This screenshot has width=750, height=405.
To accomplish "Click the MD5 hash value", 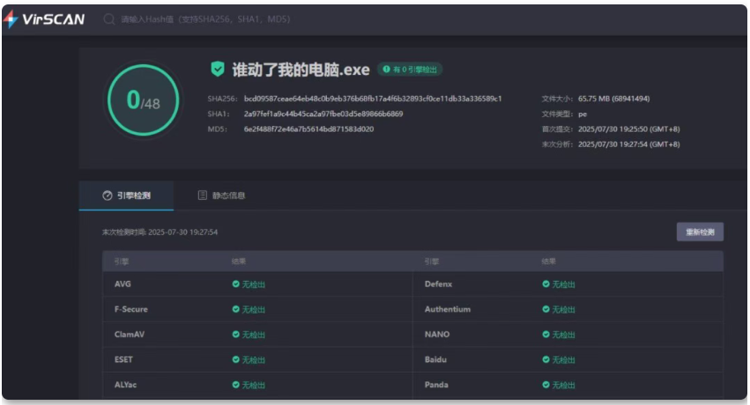I will tap(308, 129).
